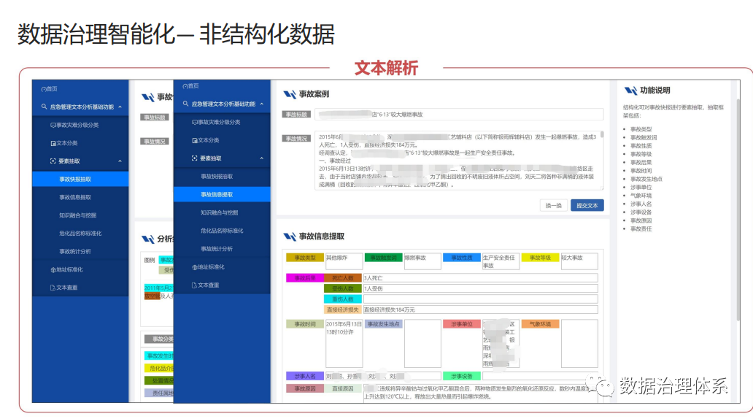This screenshot has height=419, width=753.
Task: Click red 涉事单位 tag
Action: (461, 324)
